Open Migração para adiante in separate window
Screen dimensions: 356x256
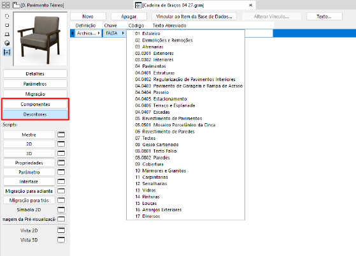61,191
